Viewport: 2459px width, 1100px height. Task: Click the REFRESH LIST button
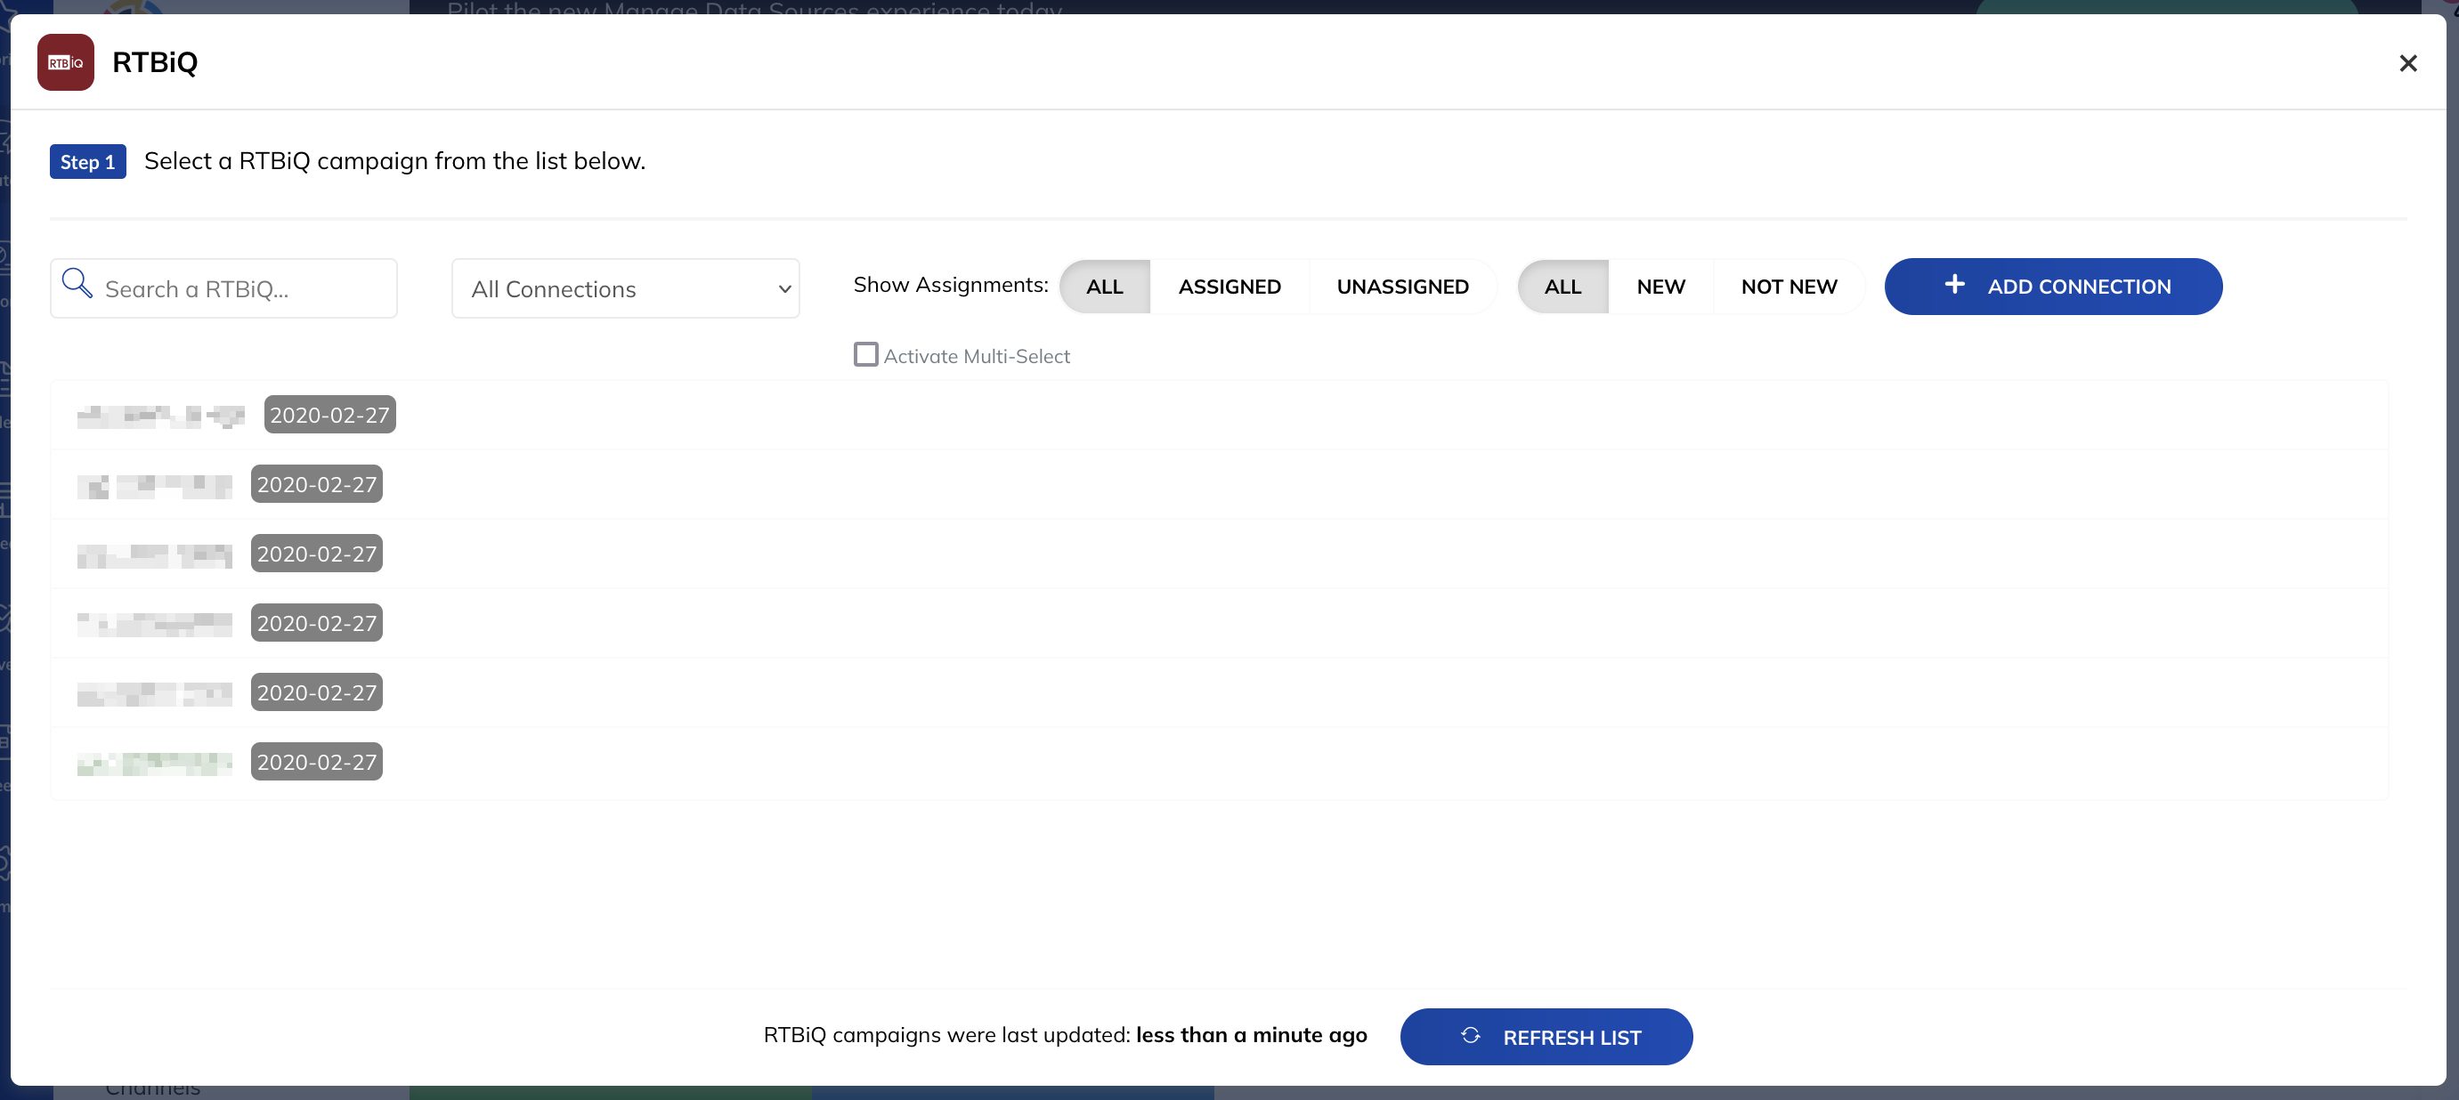1546,1036
